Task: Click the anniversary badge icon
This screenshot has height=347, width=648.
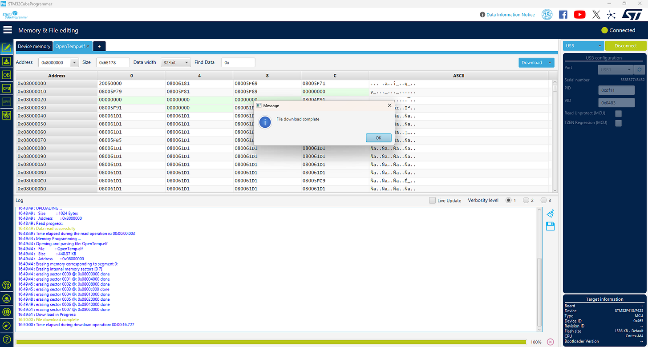Action: pos(547,15)
